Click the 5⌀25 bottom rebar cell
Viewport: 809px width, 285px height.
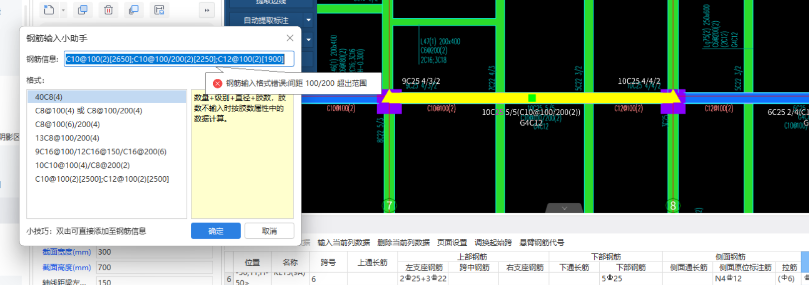(x=631, y=279)
